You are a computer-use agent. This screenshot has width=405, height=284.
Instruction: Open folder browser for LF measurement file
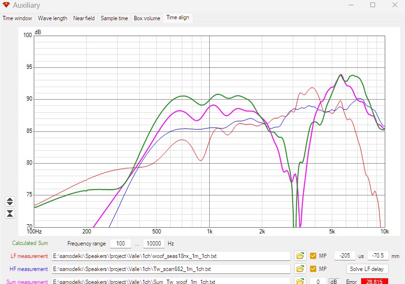(300, 256)
